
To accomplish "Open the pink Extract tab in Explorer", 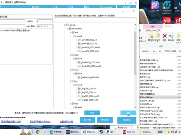I will 153,27.
